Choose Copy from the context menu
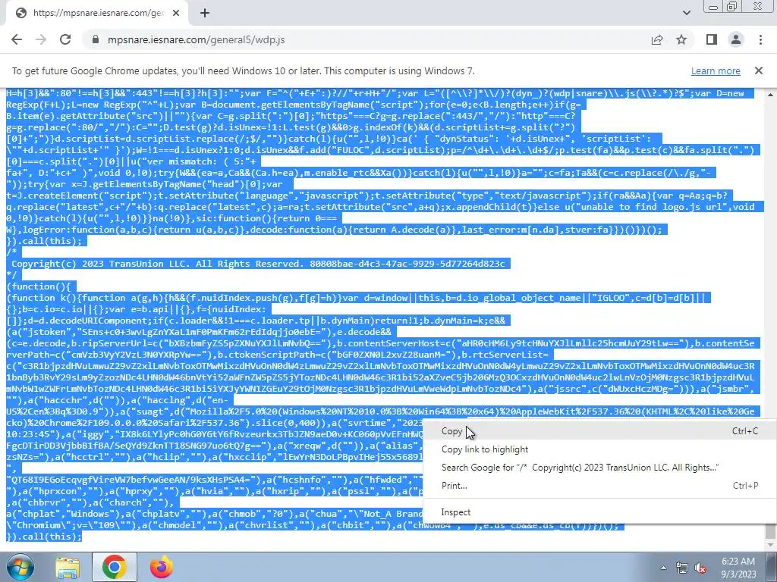 [599, 431]
